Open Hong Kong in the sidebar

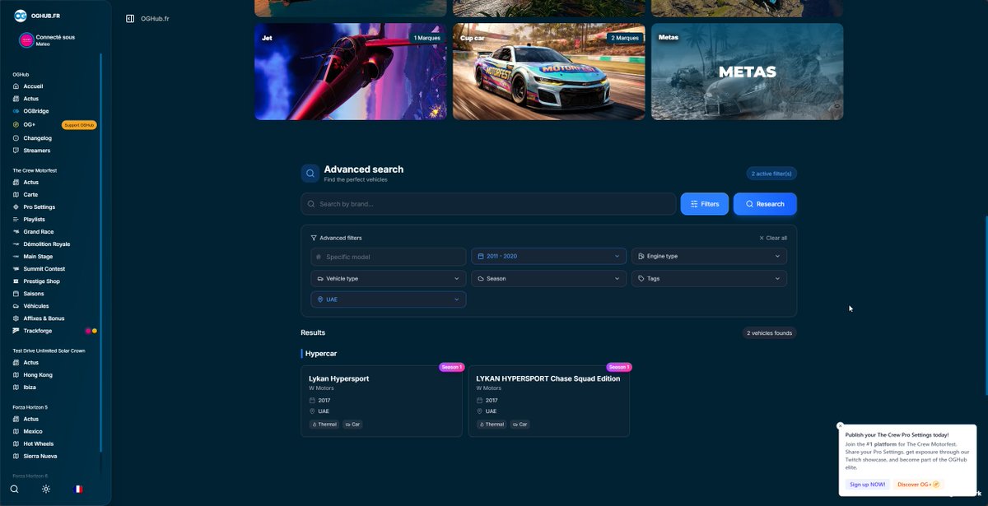pos(38,375)
